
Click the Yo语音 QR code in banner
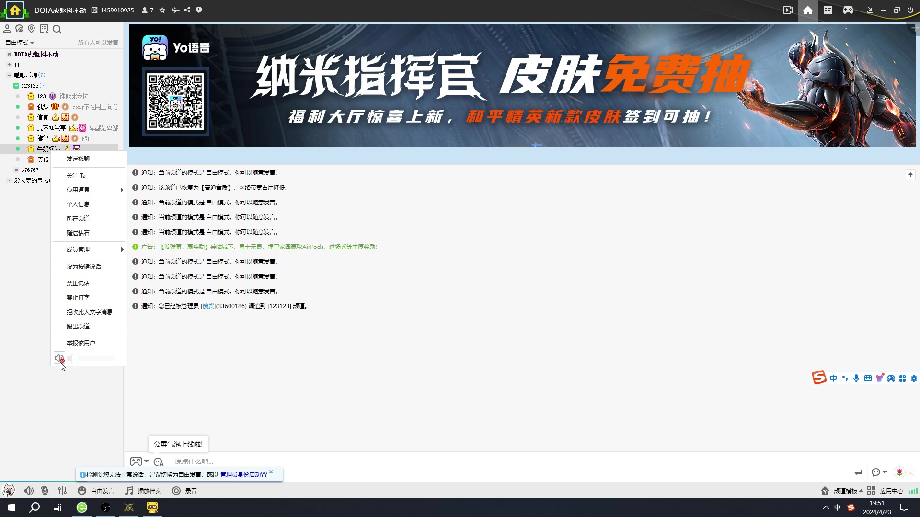(x=175, y=101)
